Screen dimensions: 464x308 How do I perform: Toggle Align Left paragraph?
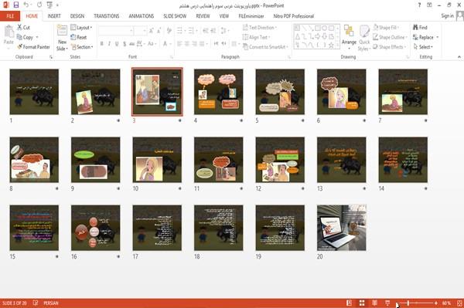tap(179, 44)
